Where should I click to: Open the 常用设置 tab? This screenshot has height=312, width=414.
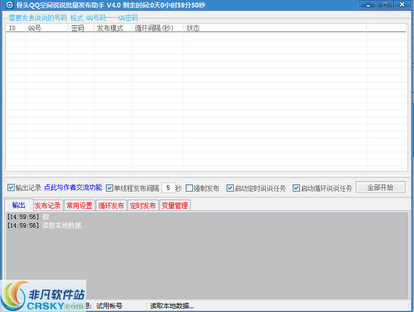point(79,205)
